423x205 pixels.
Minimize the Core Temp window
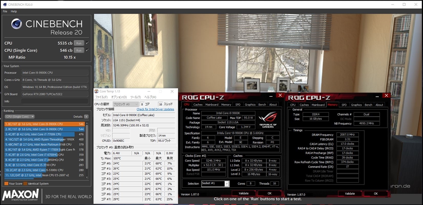[148, 91]
